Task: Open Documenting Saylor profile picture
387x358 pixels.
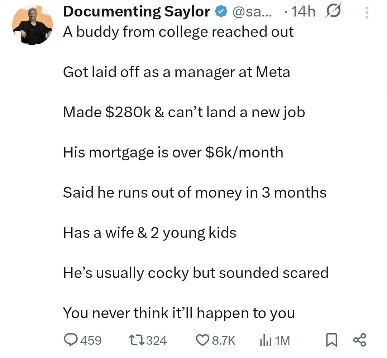Action: click(32, 25)
